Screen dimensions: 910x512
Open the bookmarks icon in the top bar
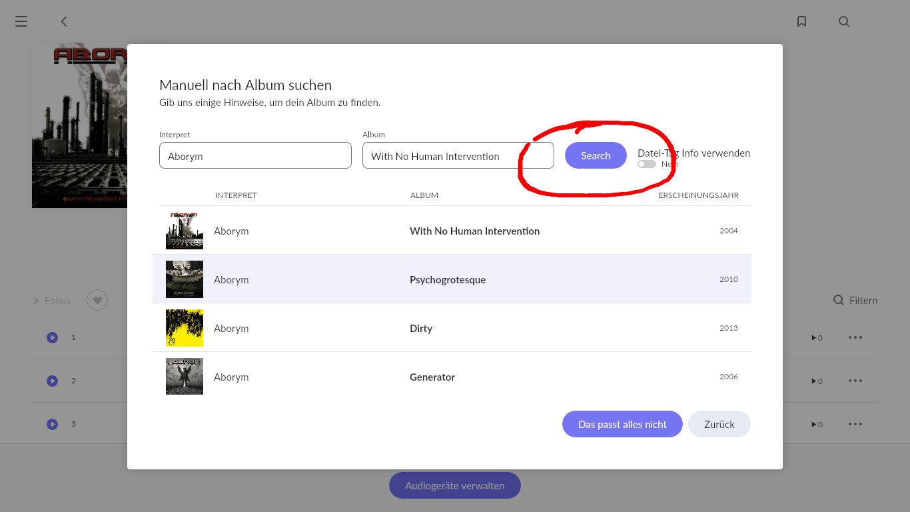point(802,21)
